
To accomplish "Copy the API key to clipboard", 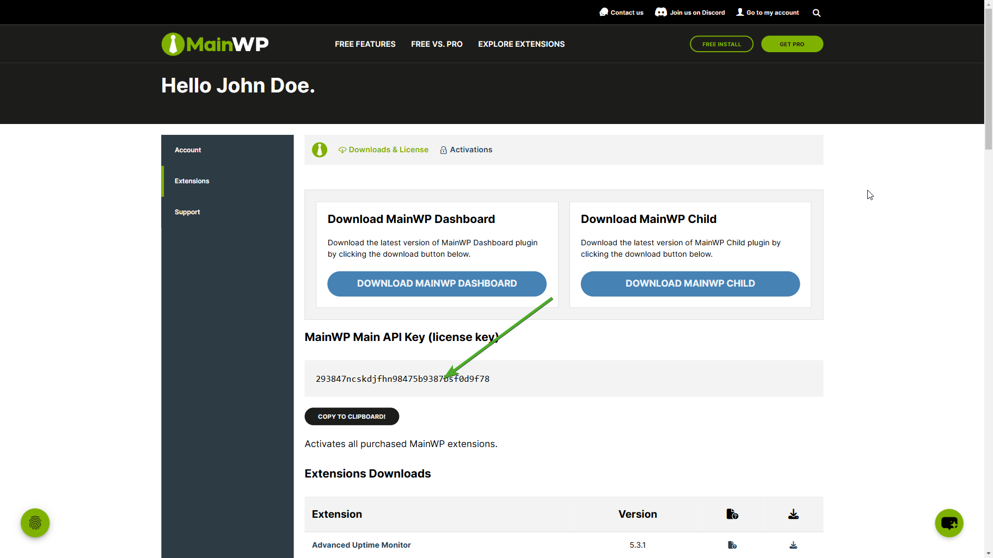I will coord(352,417).
